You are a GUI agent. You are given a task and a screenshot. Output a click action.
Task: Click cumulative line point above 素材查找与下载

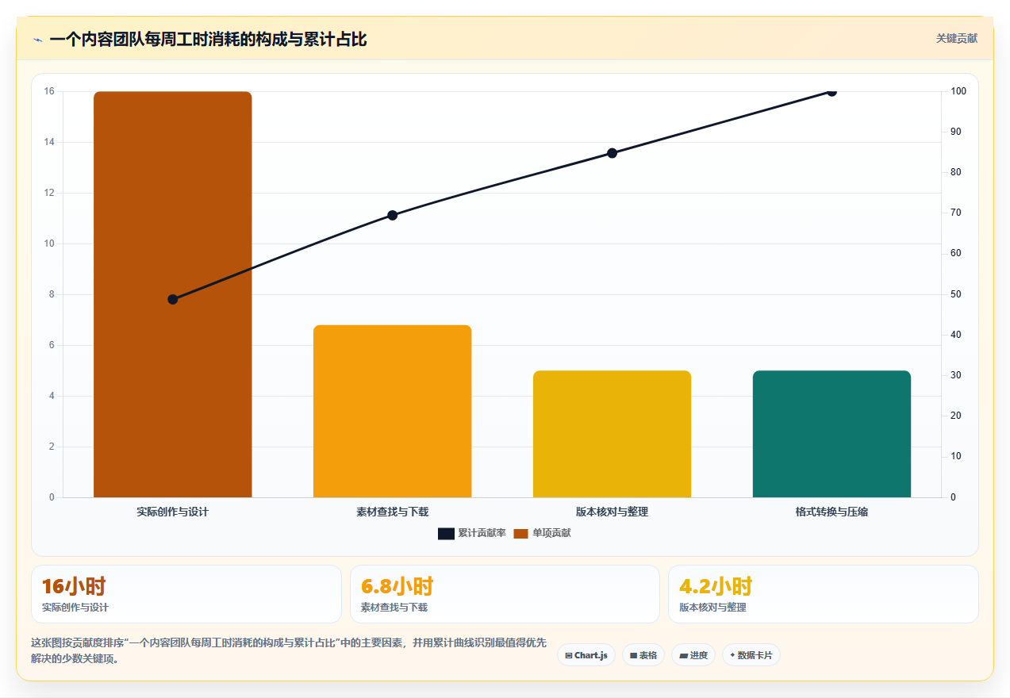[x=393, y=215]
